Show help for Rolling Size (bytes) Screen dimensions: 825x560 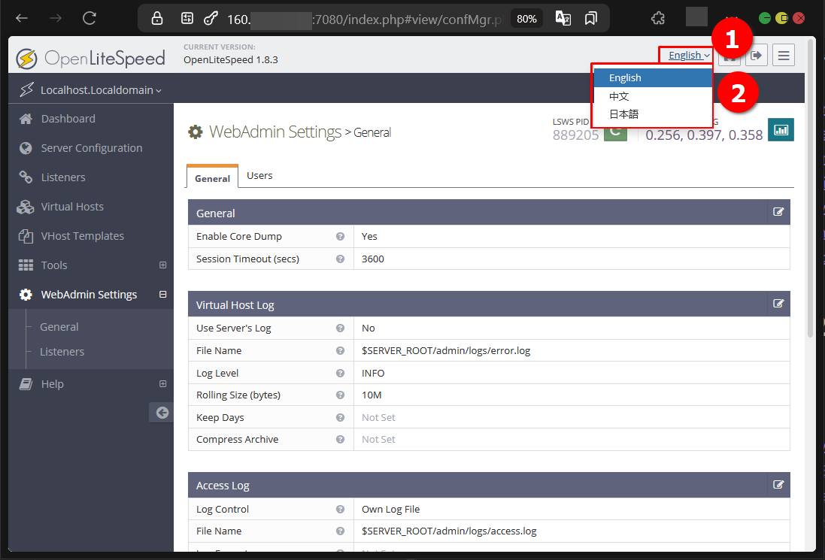point(341,395)
